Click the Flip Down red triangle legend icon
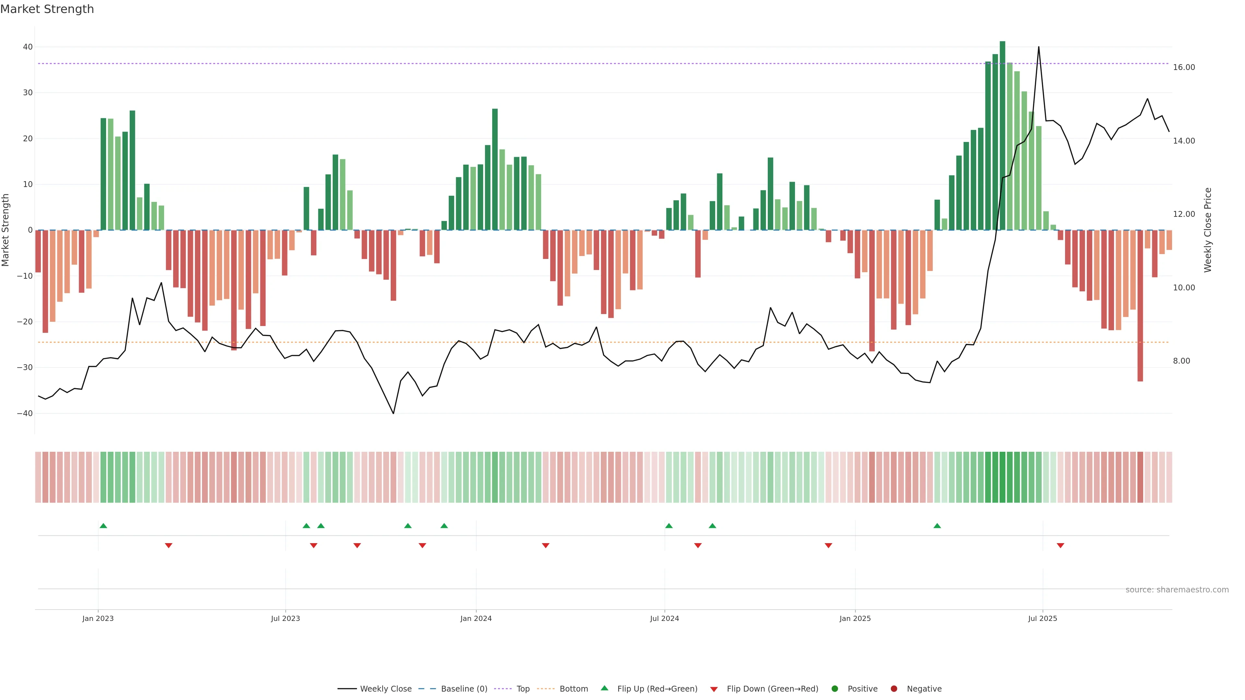The image size is (1245, 700). (714, 689)
